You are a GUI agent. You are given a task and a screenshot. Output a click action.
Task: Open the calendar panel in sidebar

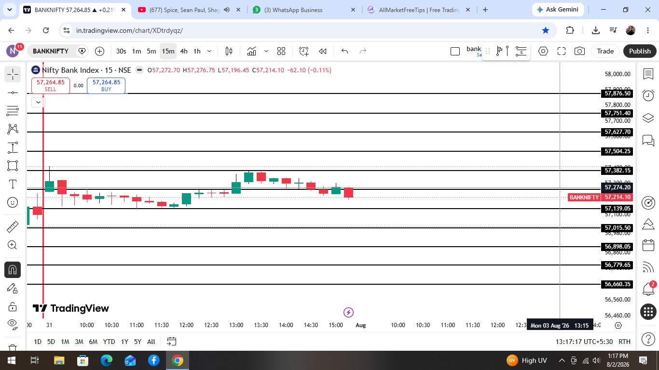click(x=648, y=246)
